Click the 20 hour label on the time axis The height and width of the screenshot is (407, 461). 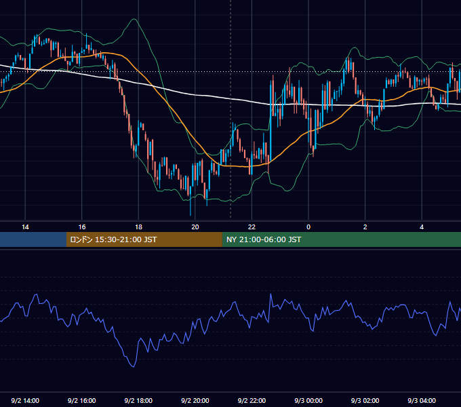[x=195, y=227]
